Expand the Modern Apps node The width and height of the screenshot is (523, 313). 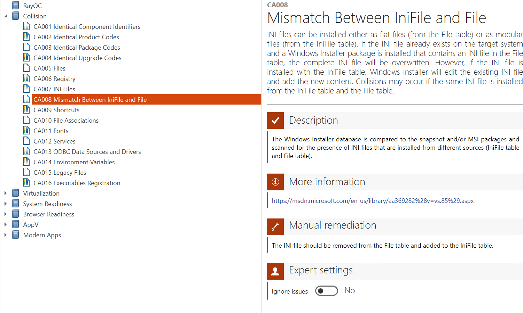[x=6, y=235]
